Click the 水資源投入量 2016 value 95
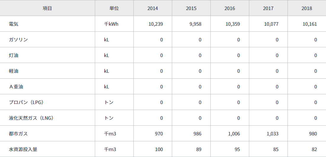Viewport: 326px width, 157px height. [x=237, y=149]
